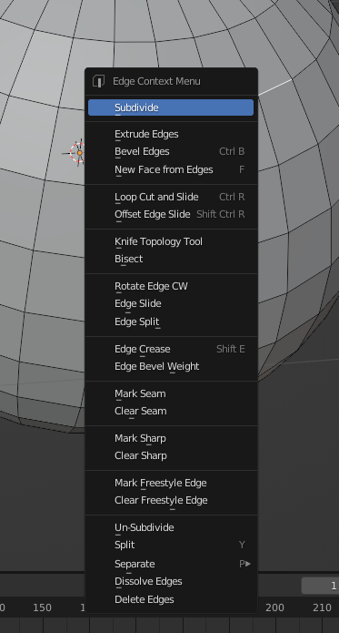The height and width of the screenshot is (633, 339).
Task: Choose Loop Cut and Slide
Action: point(171,197)
